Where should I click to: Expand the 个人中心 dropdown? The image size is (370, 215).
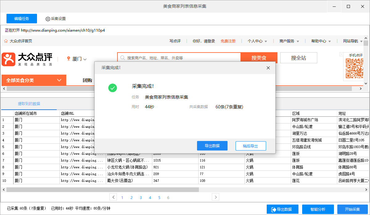[x=258, y=41]
